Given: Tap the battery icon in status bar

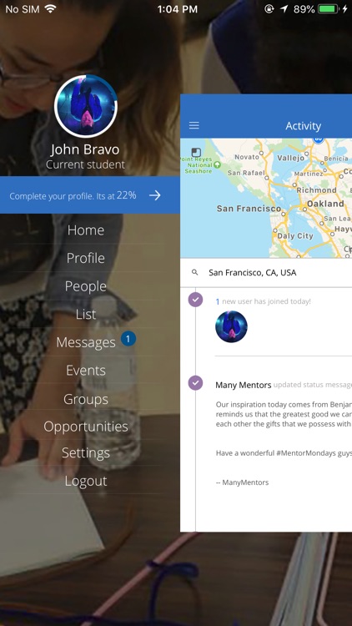Looking at the screenshot, I should point(329,9).
